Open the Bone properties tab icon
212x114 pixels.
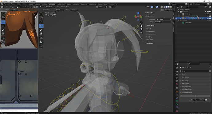177,104
